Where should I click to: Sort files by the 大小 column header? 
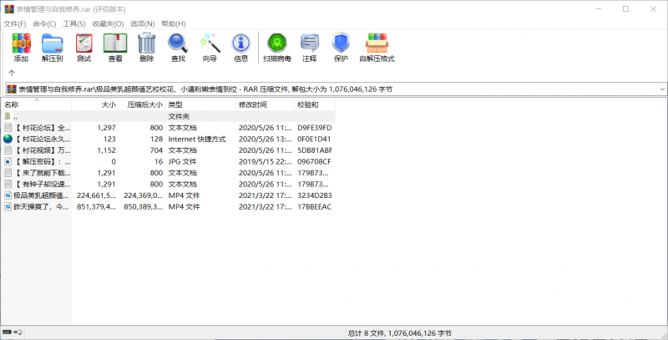[109, 105]
